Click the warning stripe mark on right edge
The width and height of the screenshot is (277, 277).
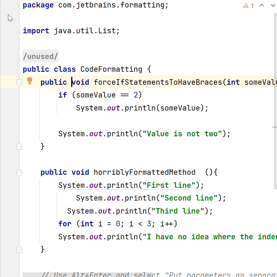[275, 127]
